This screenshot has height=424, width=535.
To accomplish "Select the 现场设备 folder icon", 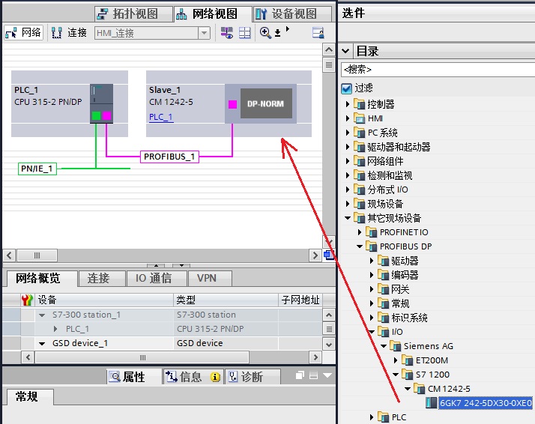I will pos(359,204).
